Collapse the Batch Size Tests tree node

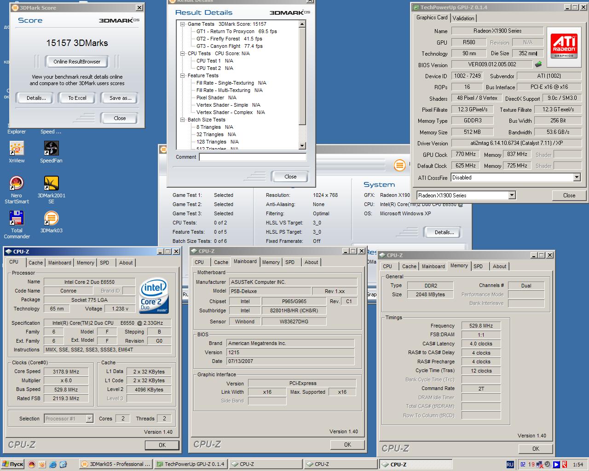click(183, 120)
